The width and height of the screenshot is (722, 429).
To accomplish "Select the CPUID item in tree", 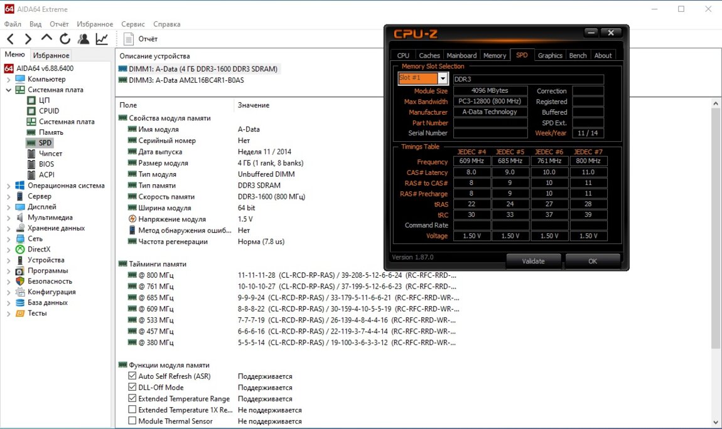I will tap(48, 111).
